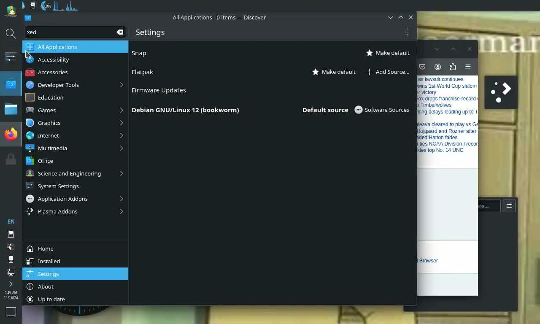Select All Applications category
The width and height of the screenshot is (540, 324).
(x=75, y=47)
